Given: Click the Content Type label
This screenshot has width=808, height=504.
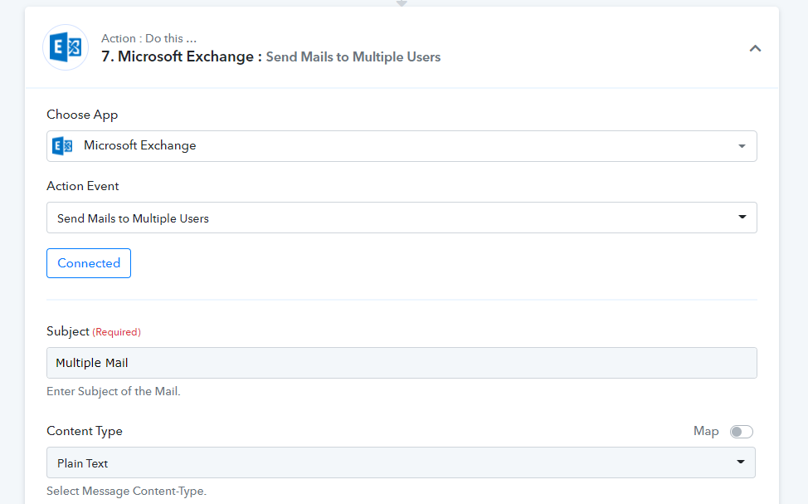Looking at the screenshot, I should click(85, 431).
